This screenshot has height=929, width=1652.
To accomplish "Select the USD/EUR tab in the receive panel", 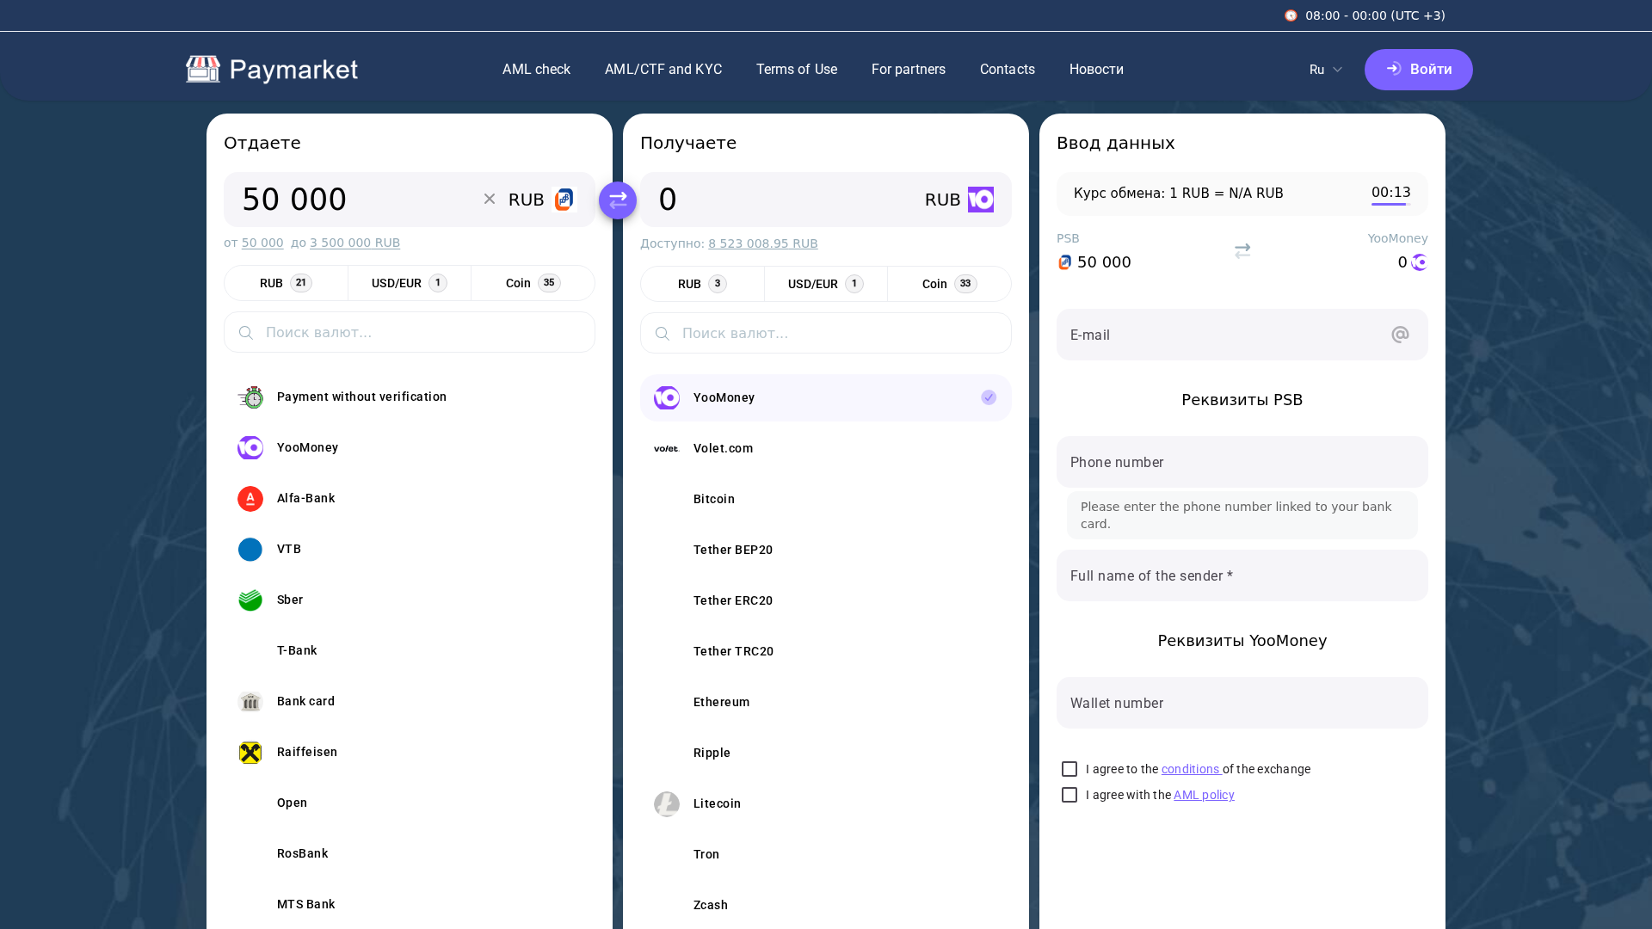I will [x=826, y=284].
